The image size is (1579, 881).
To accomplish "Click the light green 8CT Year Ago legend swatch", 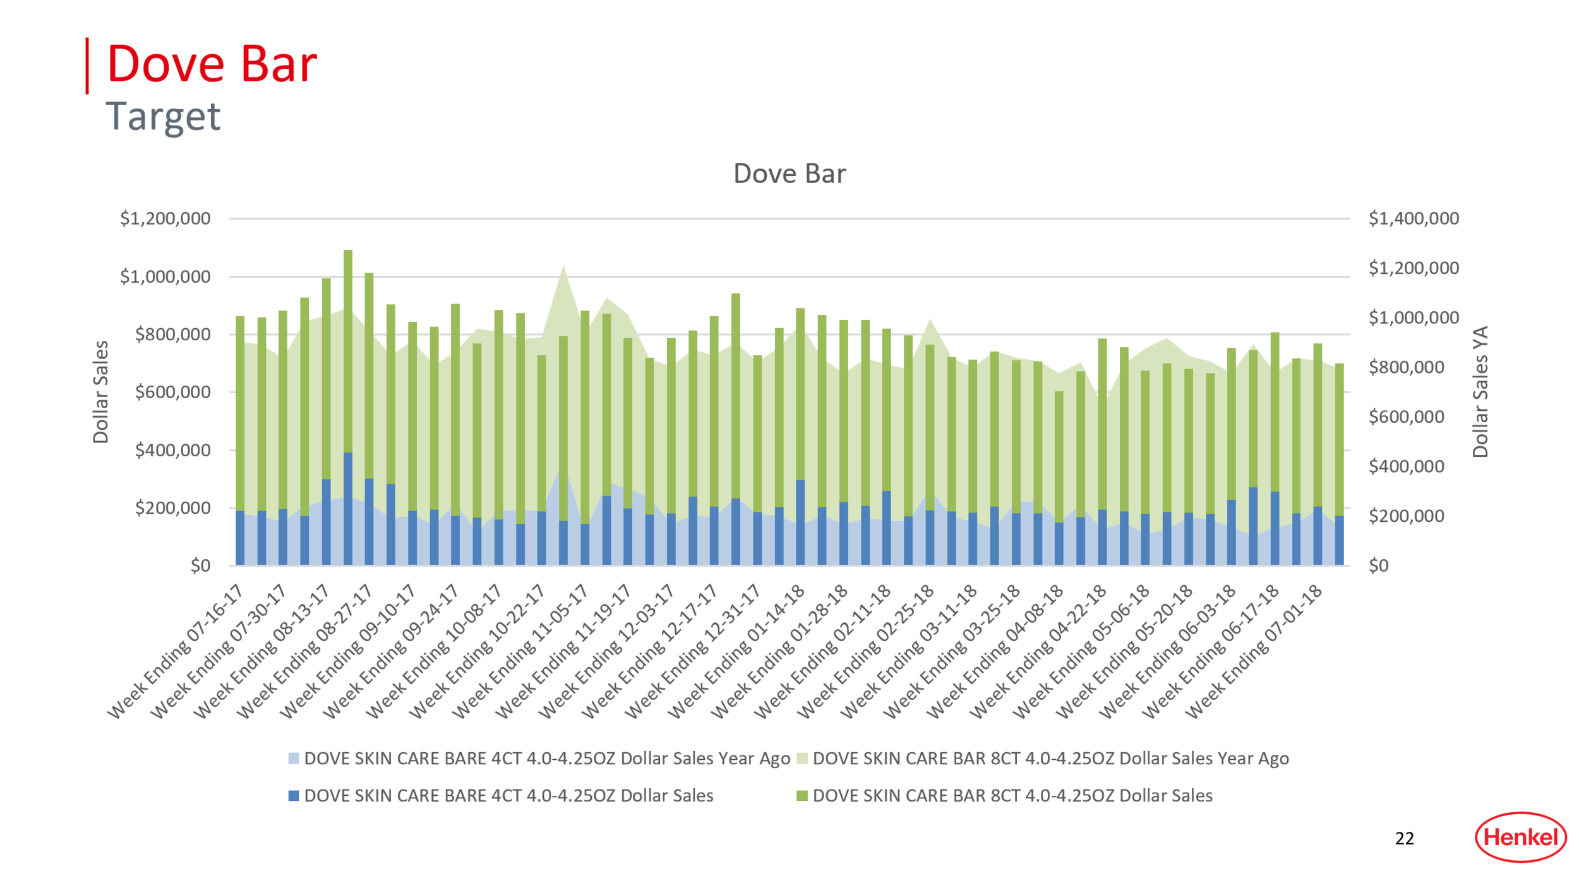I will (802, 759).
